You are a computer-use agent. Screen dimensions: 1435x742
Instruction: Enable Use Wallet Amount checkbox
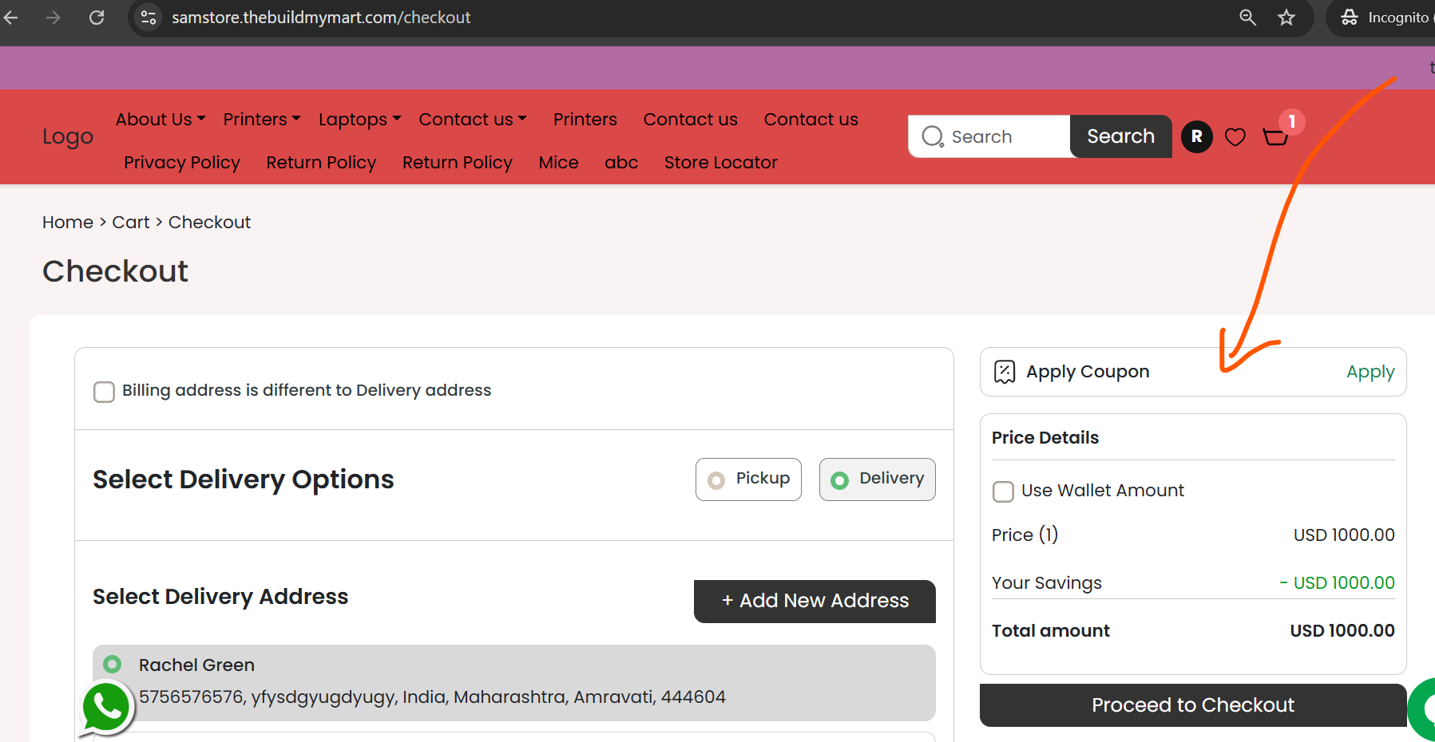point(1003,491)
